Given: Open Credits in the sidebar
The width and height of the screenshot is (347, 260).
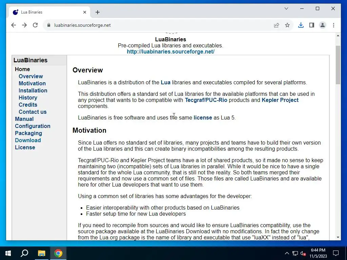Looking at the screenshot, I should 28,105.
